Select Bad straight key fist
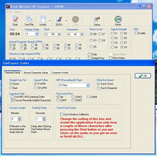 tap(11, 88)
